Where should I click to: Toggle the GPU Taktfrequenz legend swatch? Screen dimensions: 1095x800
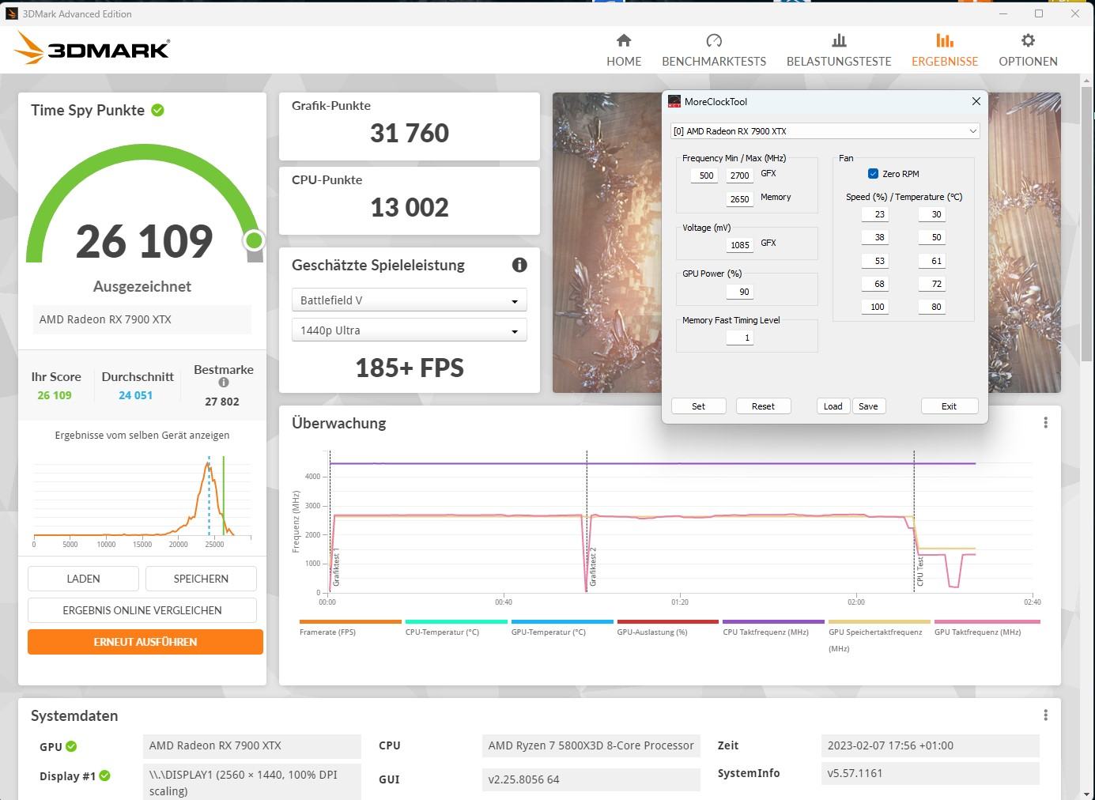tap(987, 622)
